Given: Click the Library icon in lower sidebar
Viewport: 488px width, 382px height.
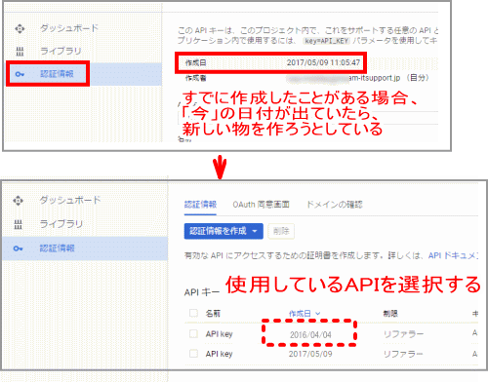Looking at the screenshot, I should 18,224.
